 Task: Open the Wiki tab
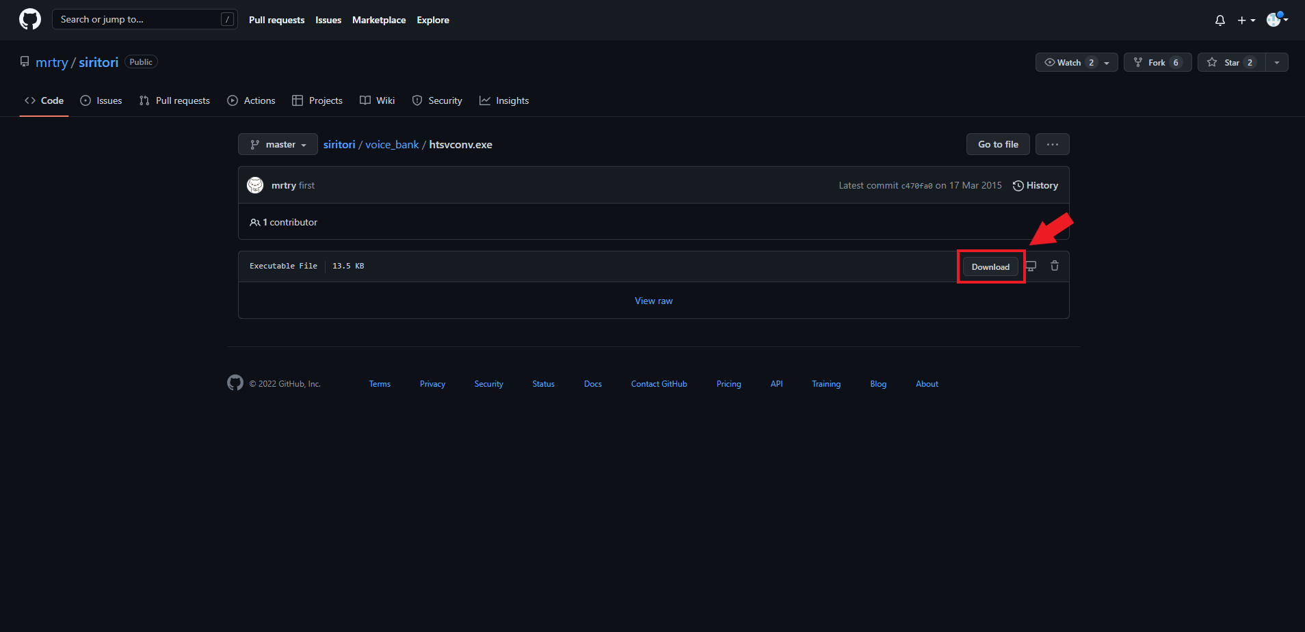point(378,100)
